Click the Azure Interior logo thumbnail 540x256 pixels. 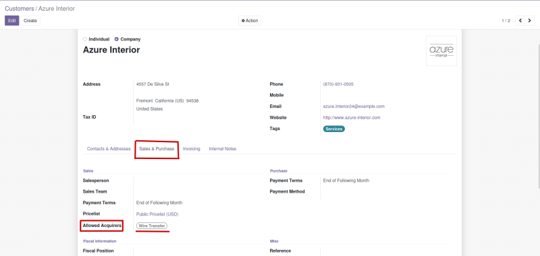click(x=441, y=51)
